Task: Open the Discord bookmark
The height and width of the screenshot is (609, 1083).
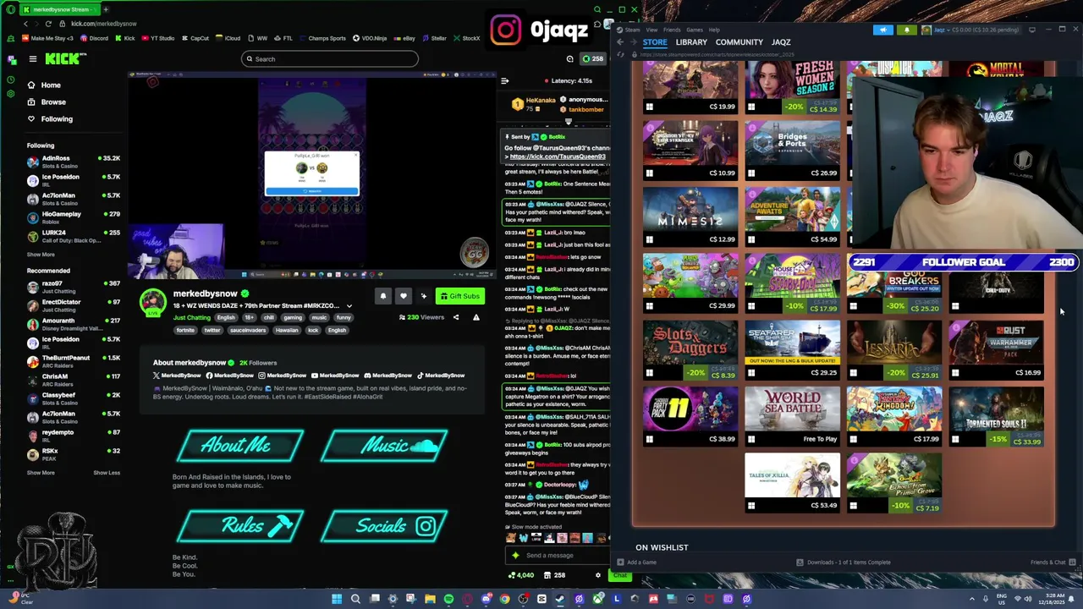Action: coord(94,38)
